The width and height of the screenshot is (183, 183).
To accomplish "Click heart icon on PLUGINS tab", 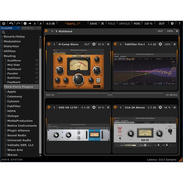I will [18, 28].
